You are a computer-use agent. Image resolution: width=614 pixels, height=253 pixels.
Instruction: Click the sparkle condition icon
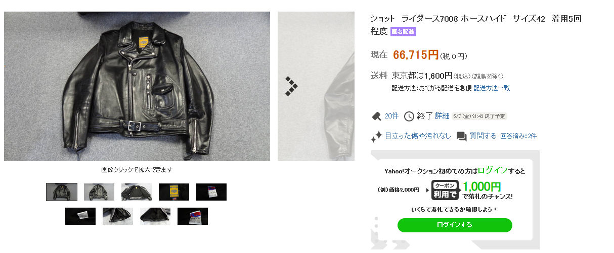click(376, 136)
